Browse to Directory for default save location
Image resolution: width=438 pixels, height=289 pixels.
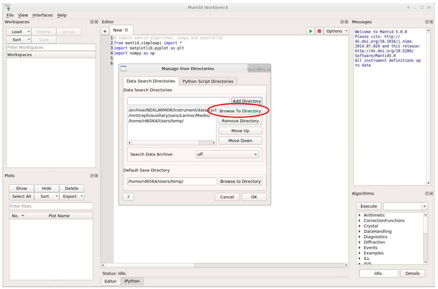[x=241, y=181]
